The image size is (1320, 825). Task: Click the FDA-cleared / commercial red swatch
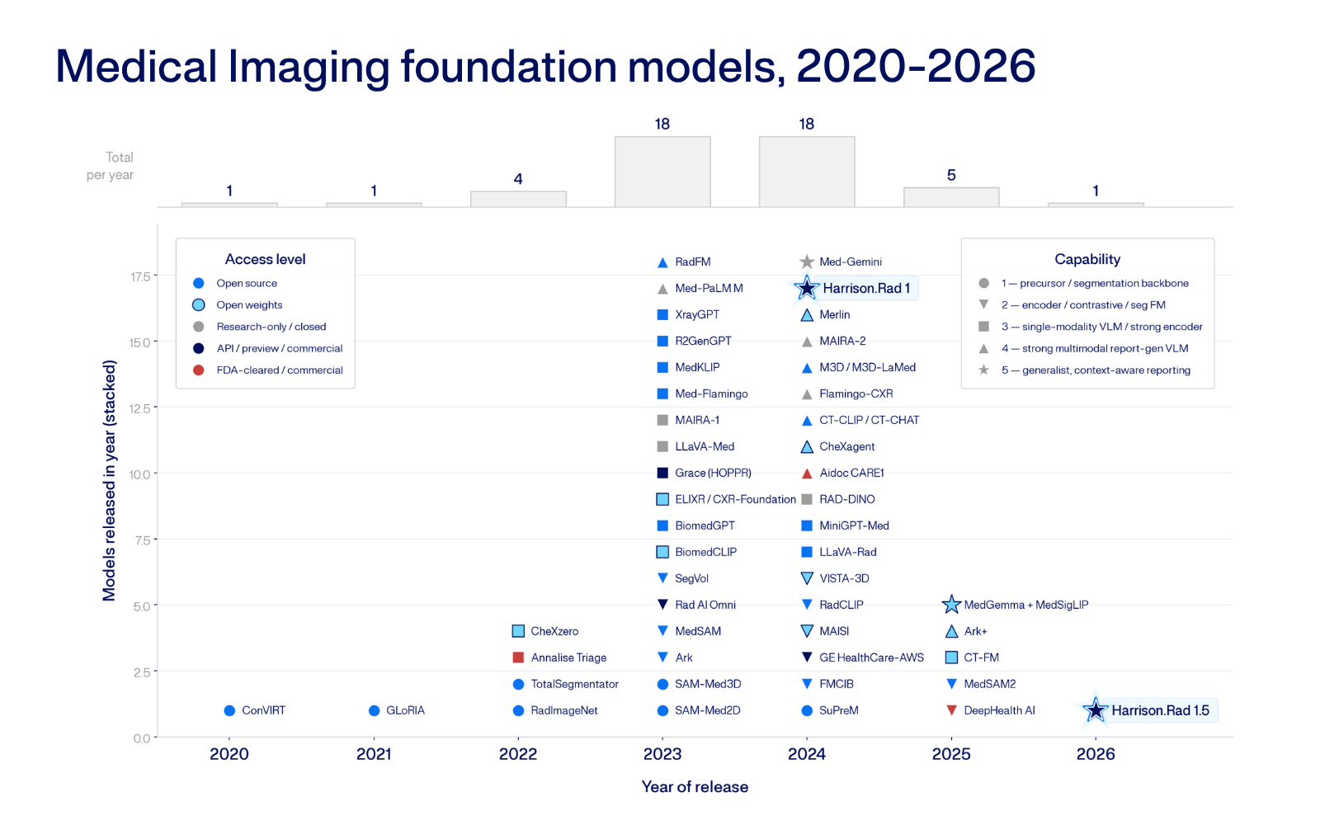198,370
